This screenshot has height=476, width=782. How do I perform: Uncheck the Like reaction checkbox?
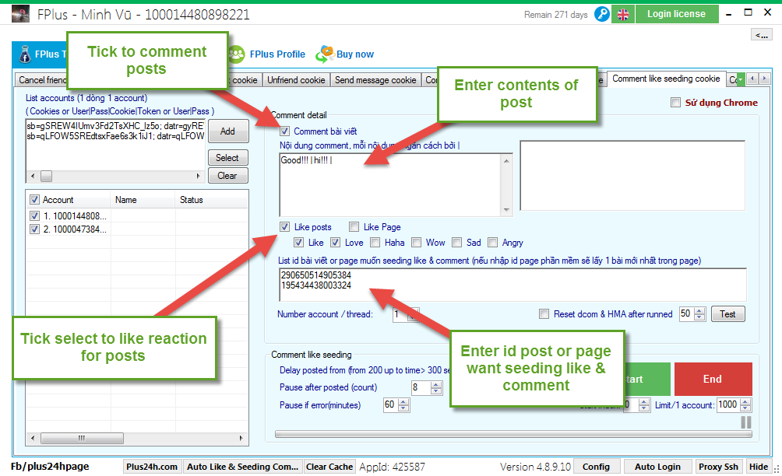[x=299, y=243]
